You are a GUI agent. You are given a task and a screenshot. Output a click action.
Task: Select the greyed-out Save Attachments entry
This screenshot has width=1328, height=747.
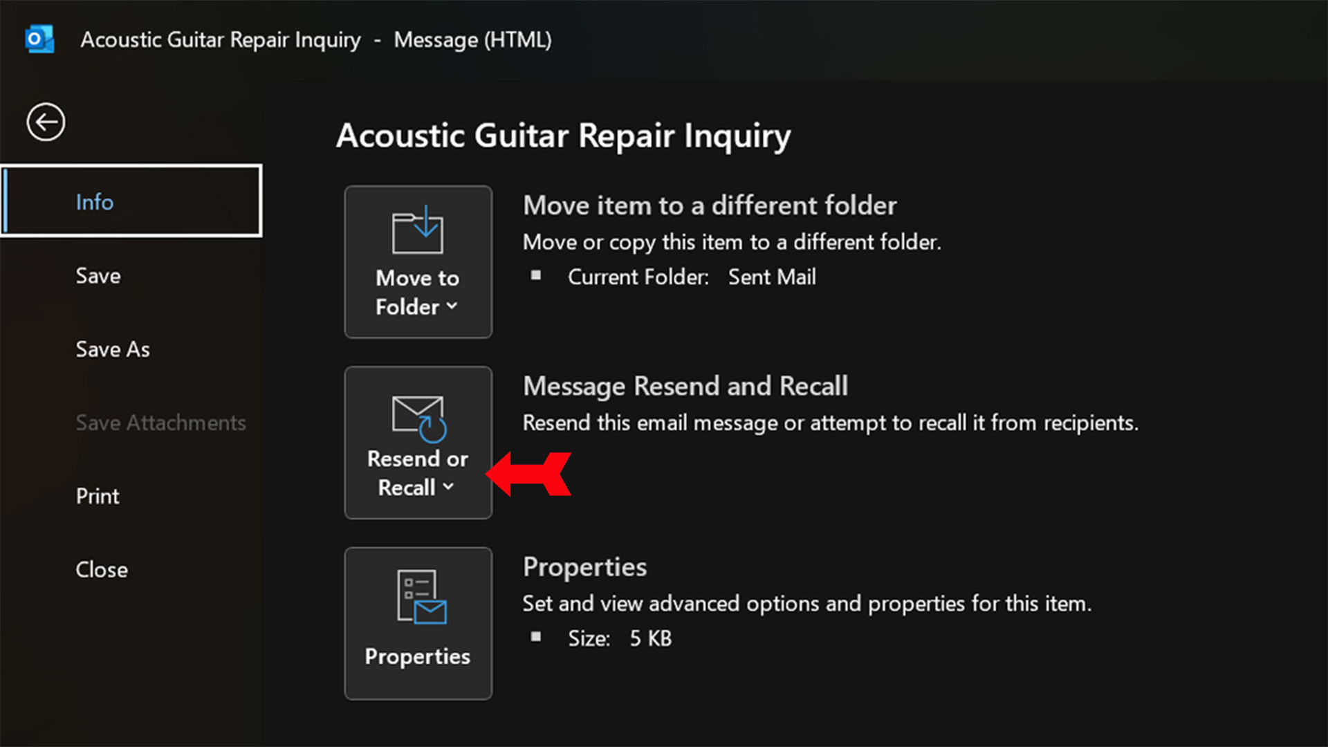click(x=160, y=423)
